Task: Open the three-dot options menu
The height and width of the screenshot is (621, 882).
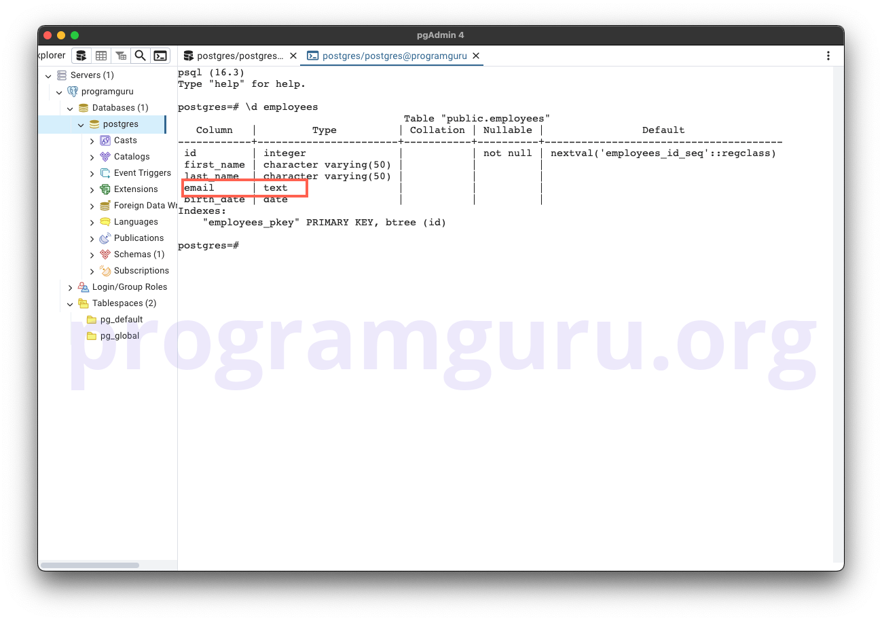Action: click(828, 55)
